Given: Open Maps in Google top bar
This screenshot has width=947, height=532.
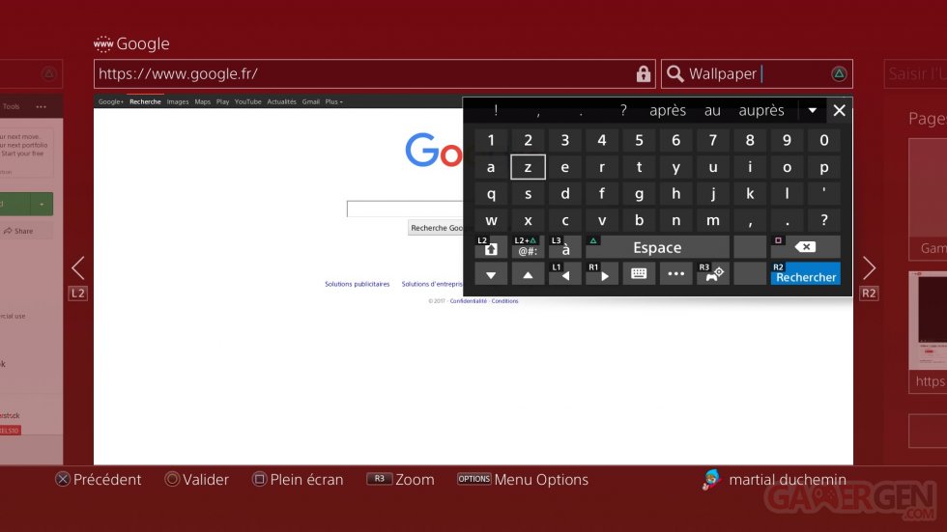Looking at the screenshot, I should pyautogui.click(x=202, y=102).
